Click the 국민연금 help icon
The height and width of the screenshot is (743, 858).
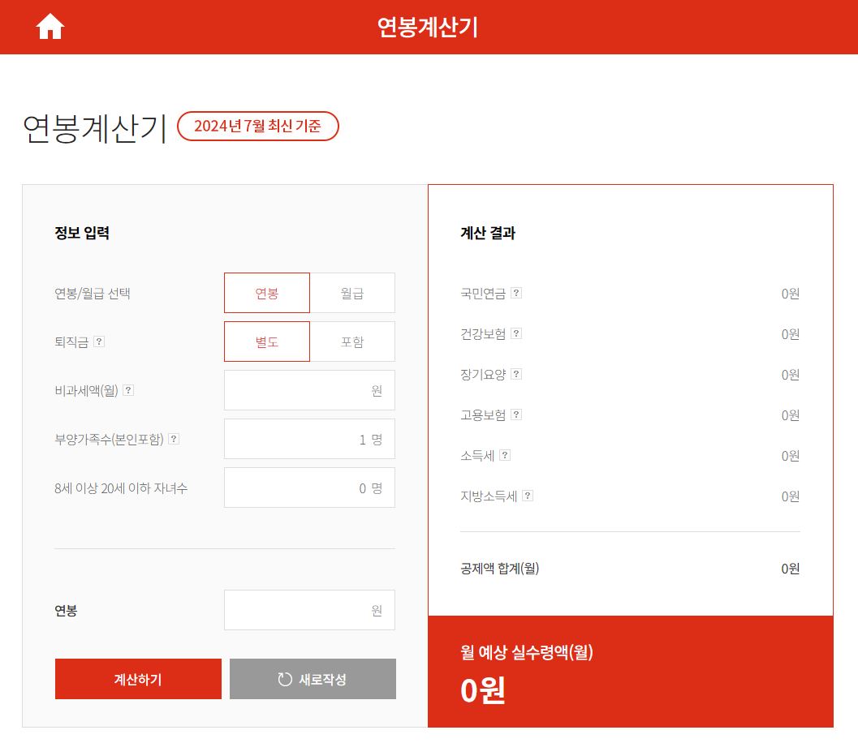(517, 293)
